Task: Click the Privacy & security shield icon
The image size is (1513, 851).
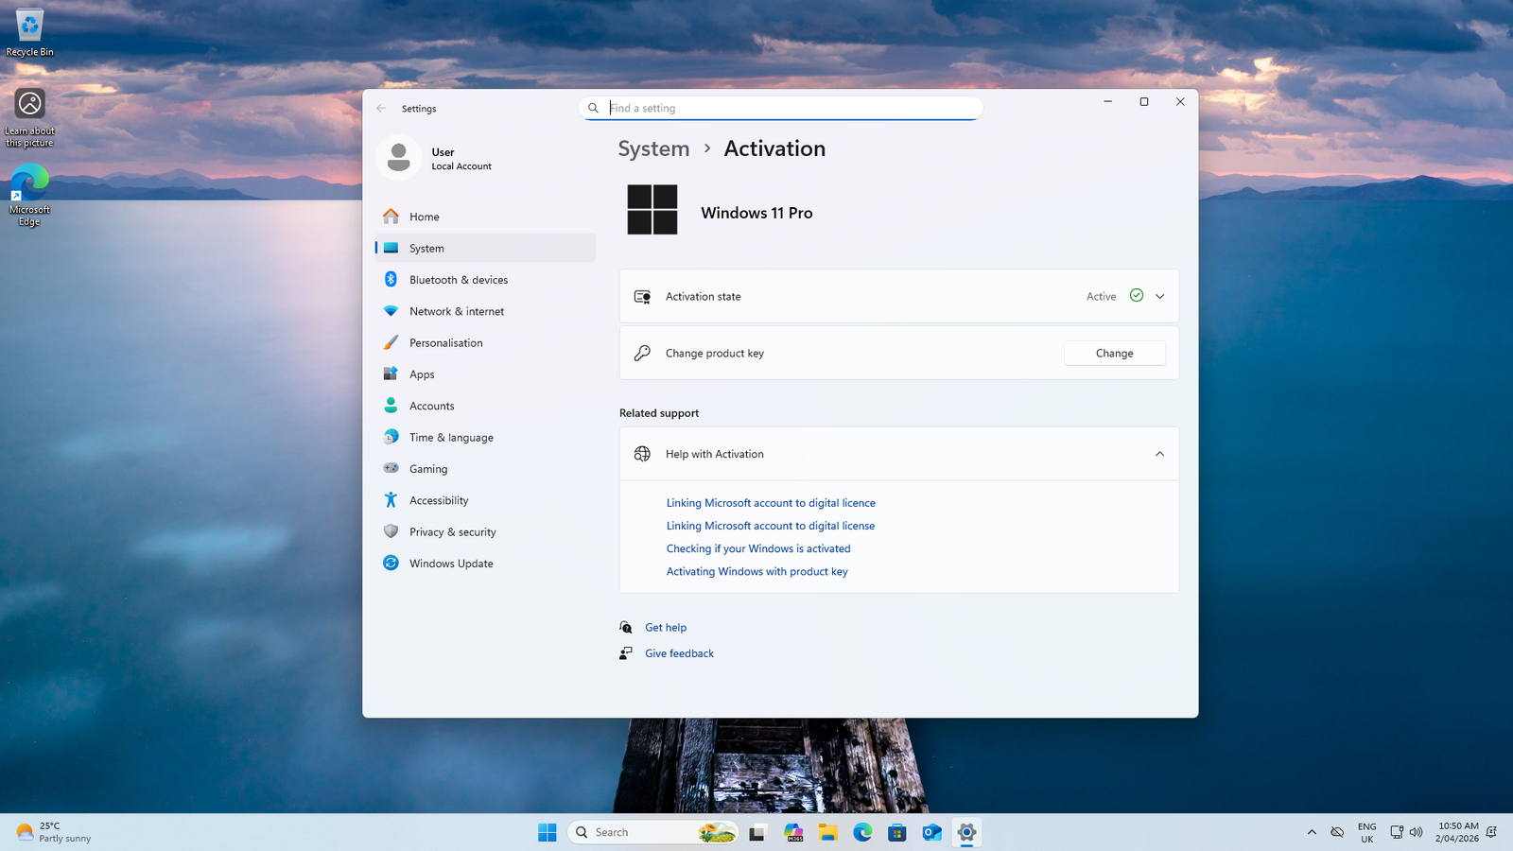Action: point(391,531)
